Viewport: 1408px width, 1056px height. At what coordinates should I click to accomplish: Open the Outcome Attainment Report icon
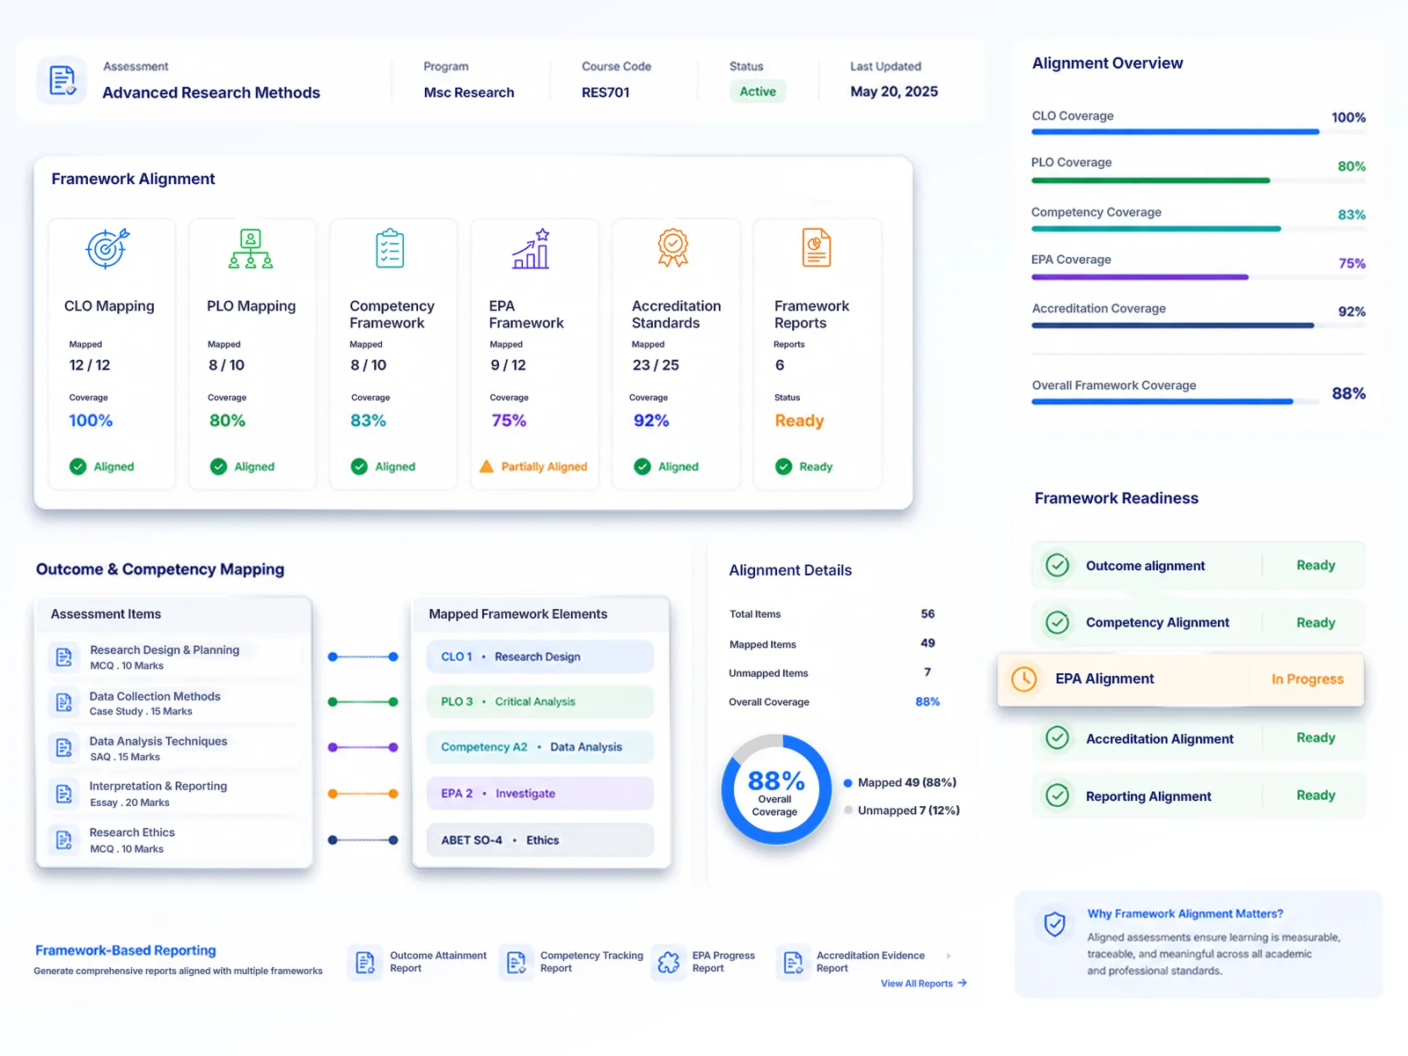click(x=365, y=963)
